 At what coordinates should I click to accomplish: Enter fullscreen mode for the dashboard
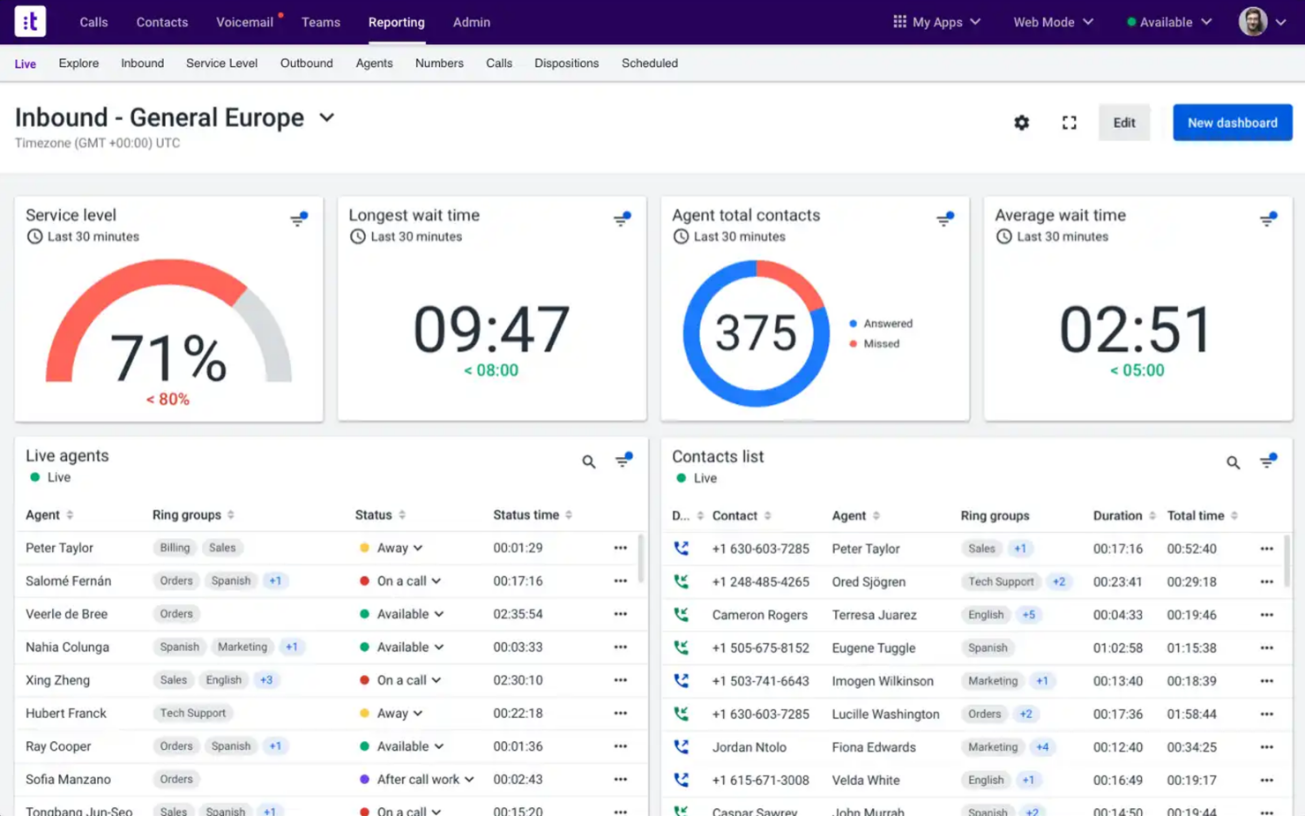click(x=1069, y=123)
